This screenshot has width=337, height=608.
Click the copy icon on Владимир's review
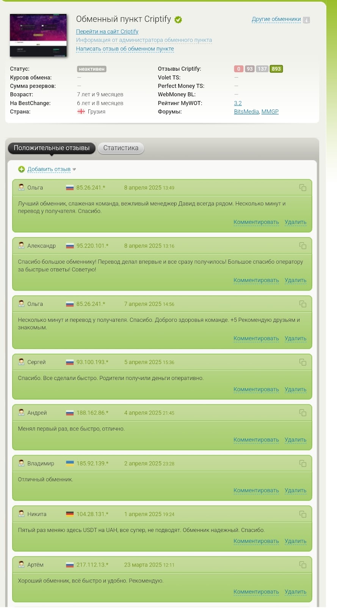point(303,463)
